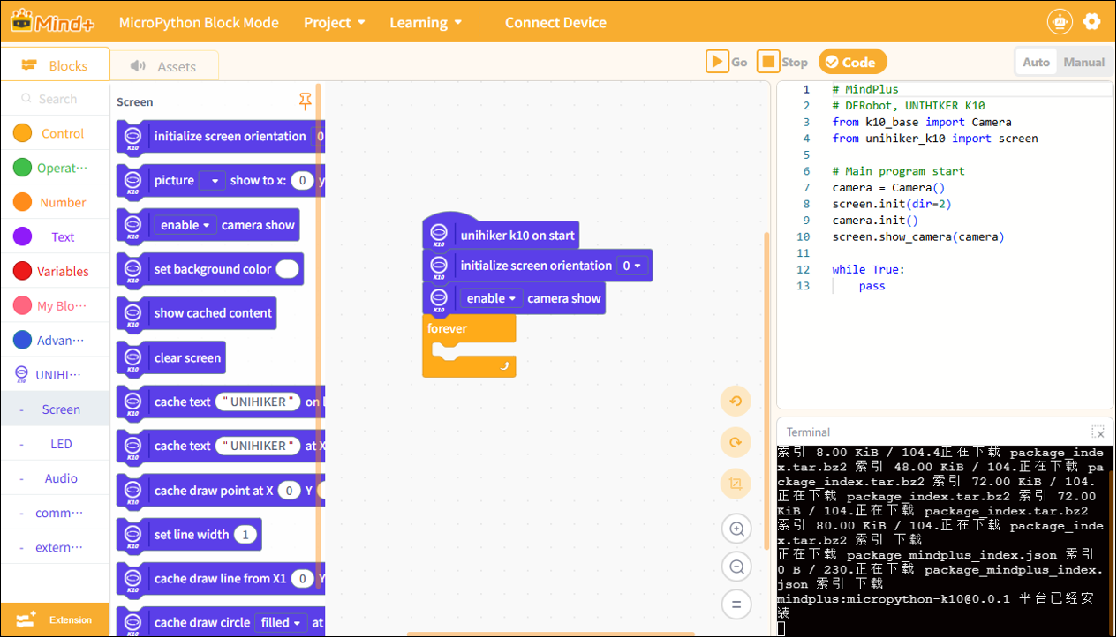
Task: Open the robot assistant icon
Action: pos(1059,22)
